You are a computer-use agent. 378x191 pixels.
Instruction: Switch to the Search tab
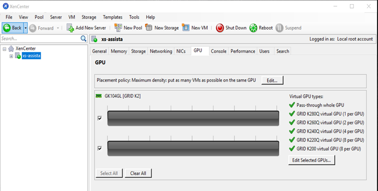[283, 51]
